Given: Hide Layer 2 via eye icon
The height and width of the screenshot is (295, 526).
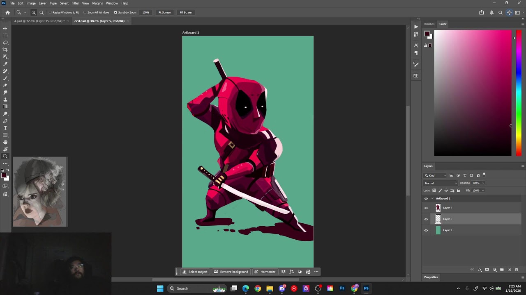Looking at the screenshot, I should (426, 230).
